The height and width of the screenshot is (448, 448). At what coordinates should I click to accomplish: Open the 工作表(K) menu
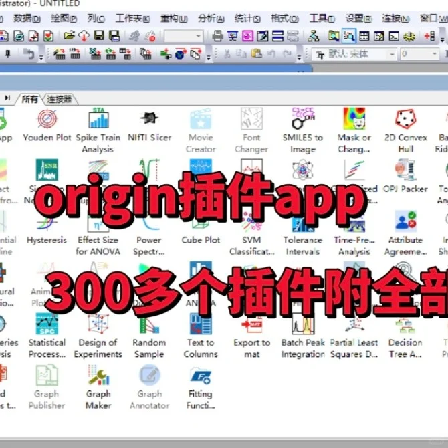click(133, 19)
